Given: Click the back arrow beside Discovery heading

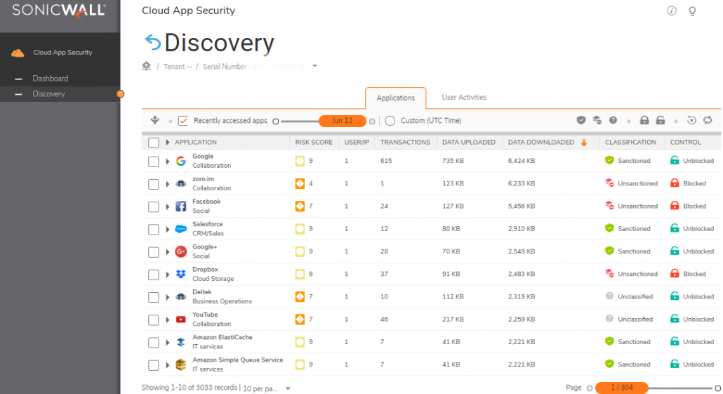Looking at the screenshot, I should [152, 42].
